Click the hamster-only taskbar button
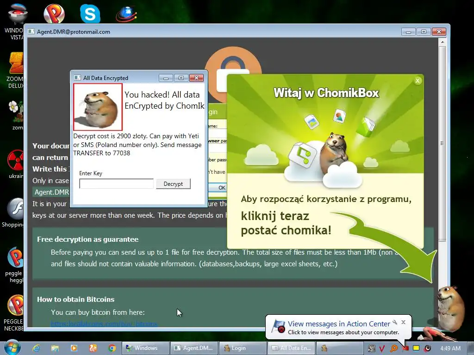Screen dimensions: 474x355 click(x=339, y=348)
